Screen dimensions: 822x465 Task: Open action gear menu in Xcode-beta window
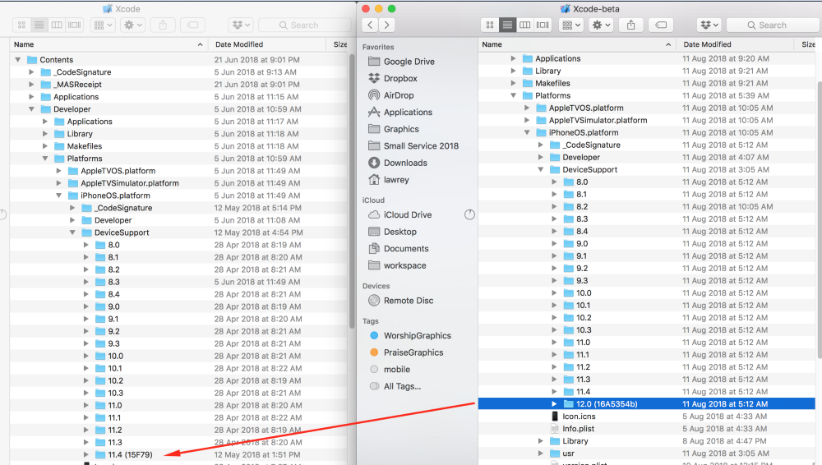pyautogui.click(x=601, y=25)
